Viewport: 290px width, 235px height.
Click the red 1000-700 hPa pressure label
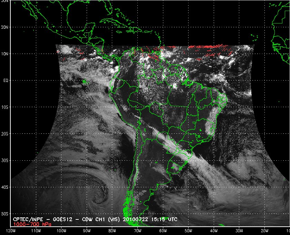[32, 224]
